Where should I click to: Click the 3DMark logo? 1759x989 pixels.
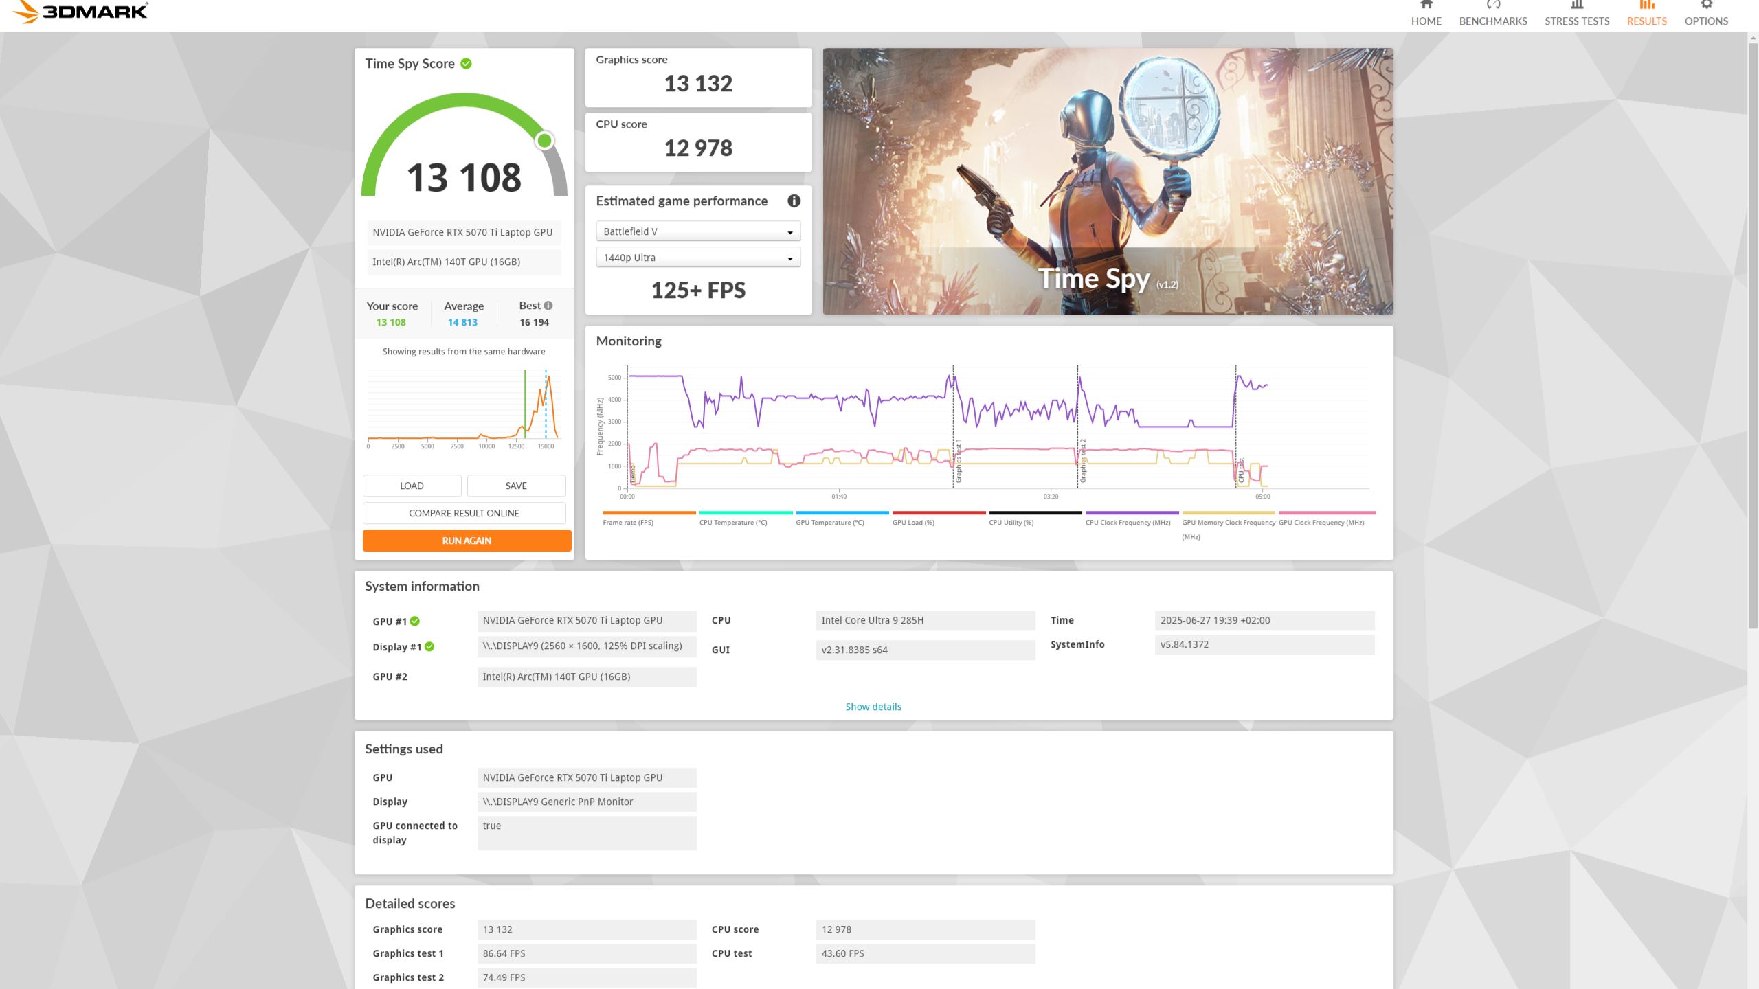point(81,12)
